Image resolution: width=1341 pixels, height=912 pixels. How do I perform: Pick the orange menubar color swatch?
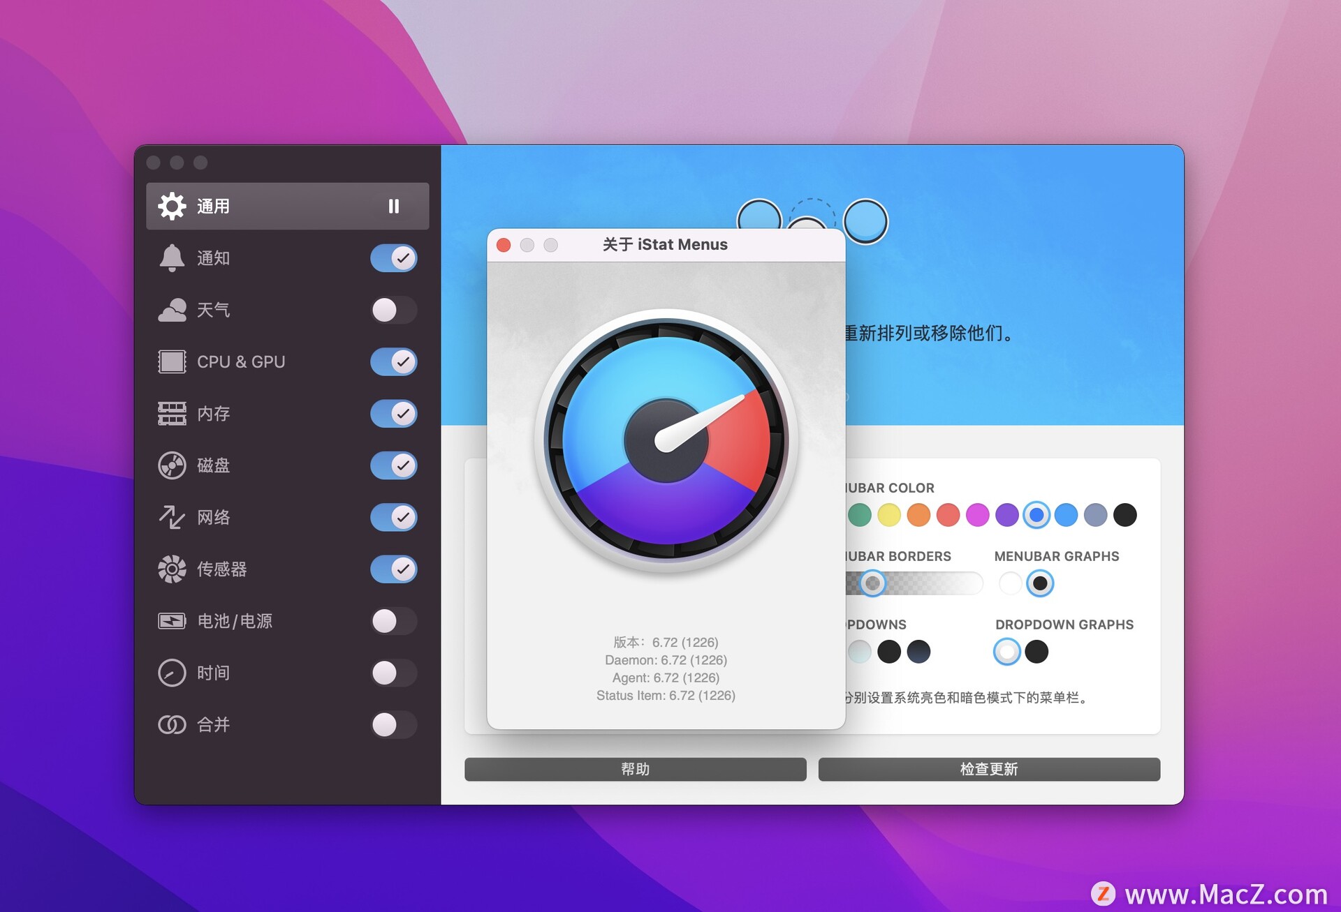918,515
